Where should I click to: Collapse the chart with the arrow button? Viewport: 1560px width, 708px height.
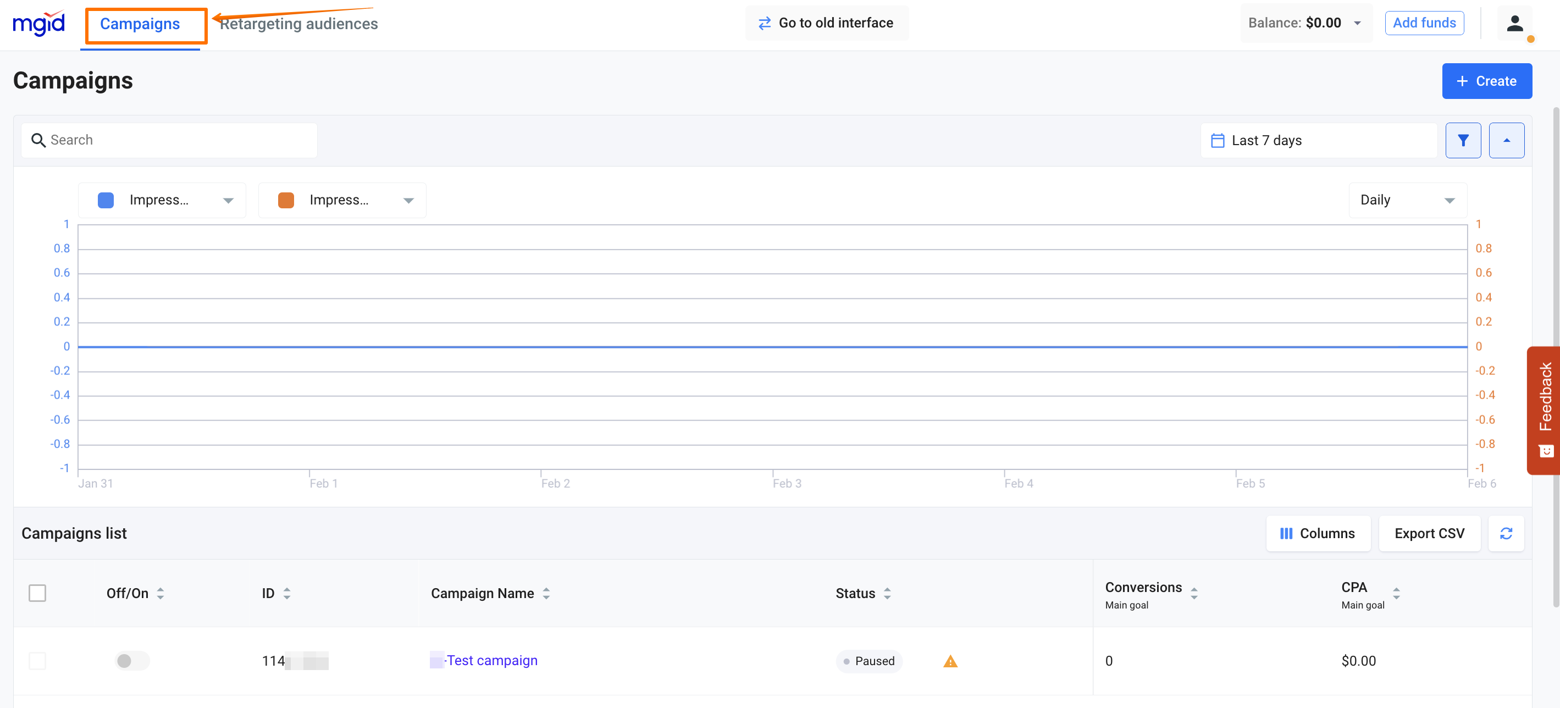pyautogui.click(x=1506, y=141)
